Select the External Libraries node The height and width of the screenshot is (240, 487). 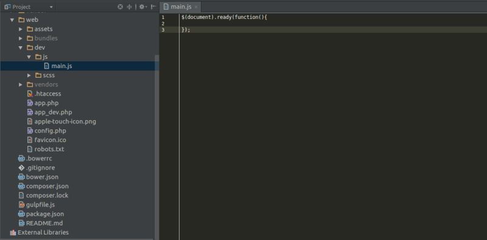(43, 233)
